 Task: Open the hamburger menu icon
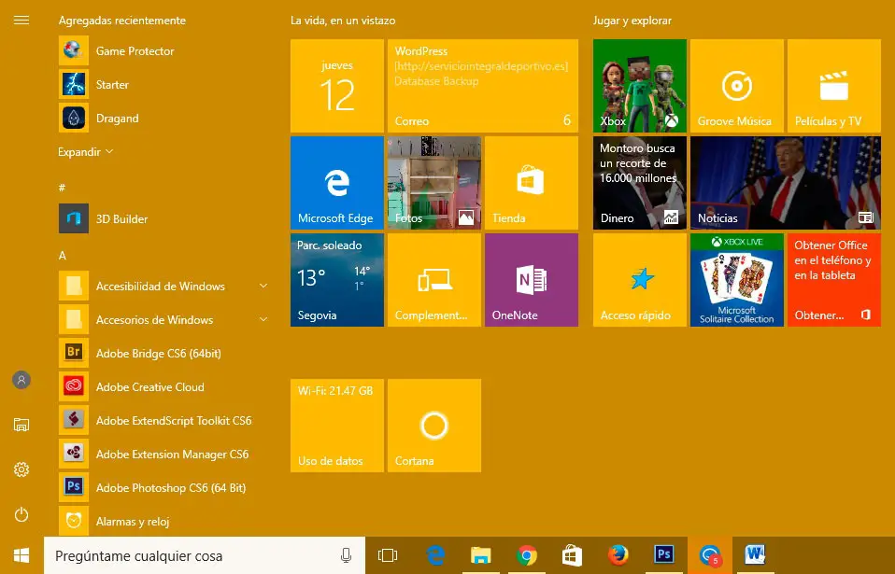tap(21, 20)
